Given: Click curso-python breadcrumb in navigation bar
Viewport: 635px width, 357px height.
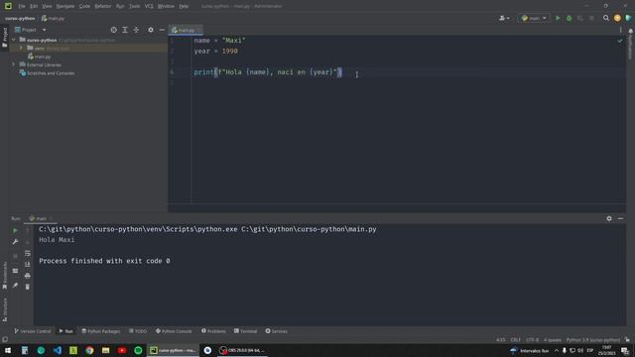Looking at the screenshot, I should [x=20, y=18].
